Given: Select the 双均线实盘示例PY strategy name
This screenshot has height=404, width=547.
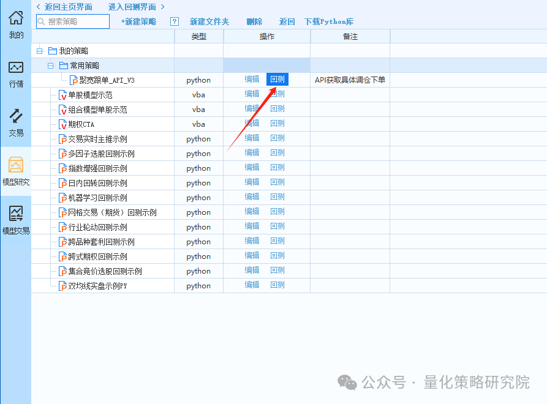Looking at the screenshot, I should point(97,286).
